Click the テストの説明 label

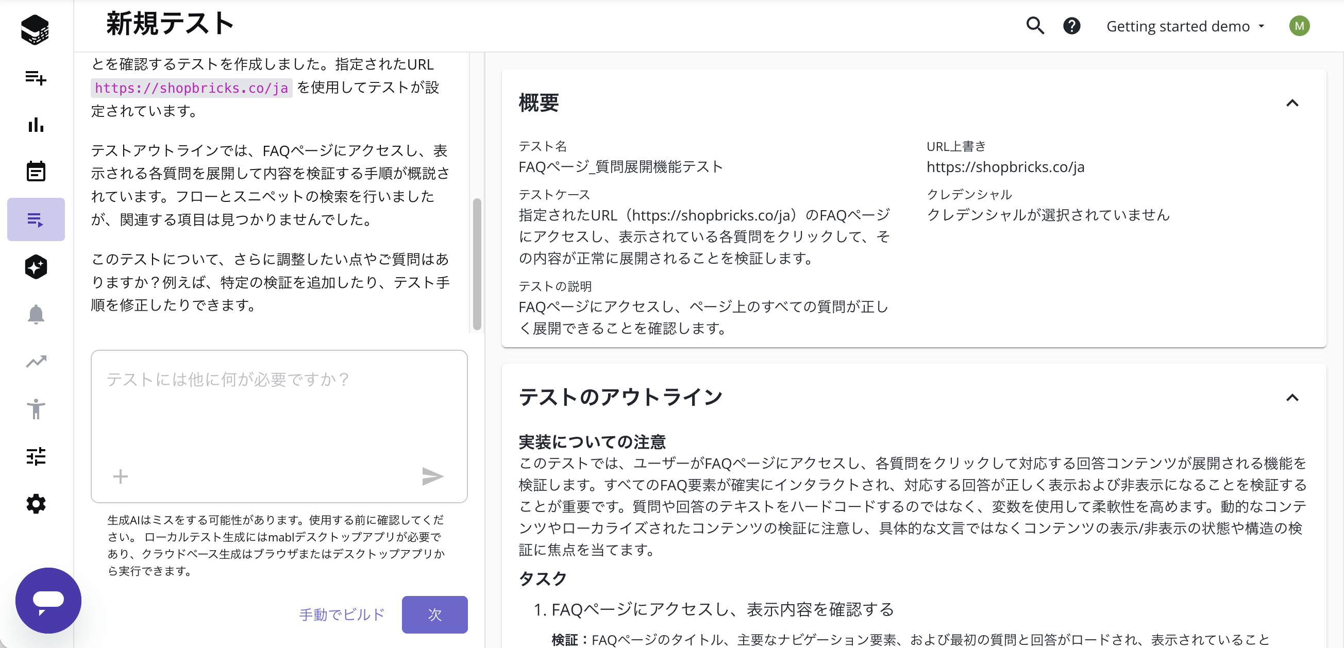555,286
